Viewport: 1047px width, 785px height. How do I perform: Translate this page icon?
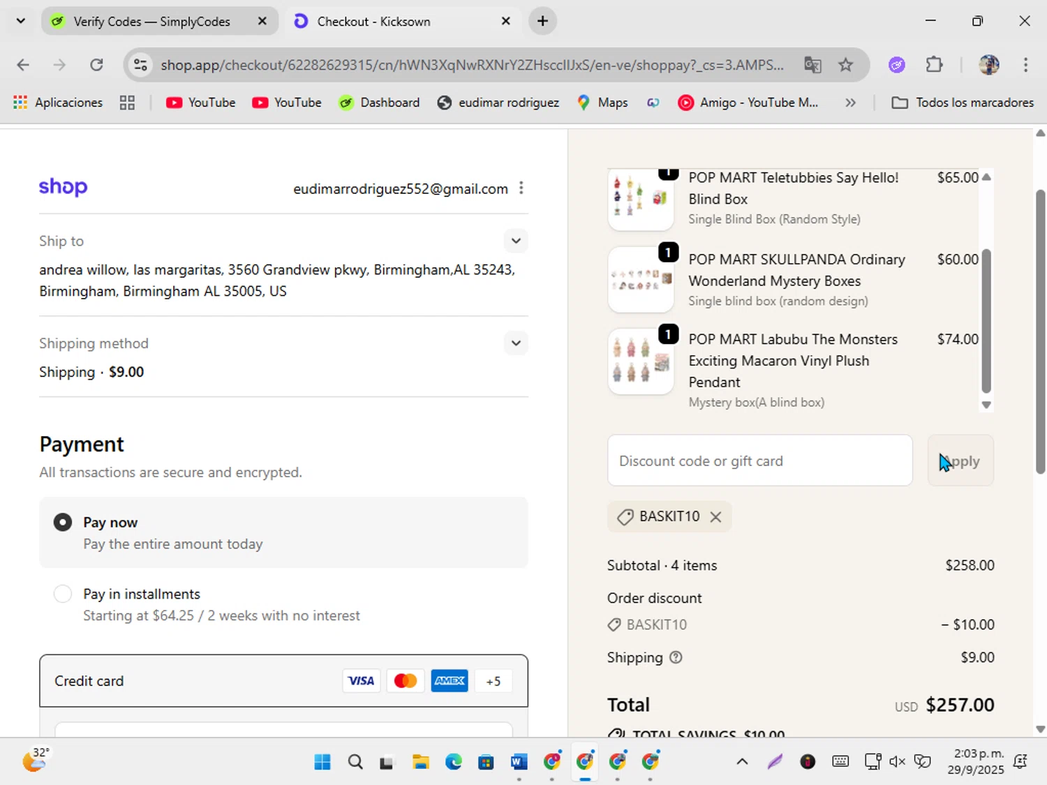click(812, 65)
